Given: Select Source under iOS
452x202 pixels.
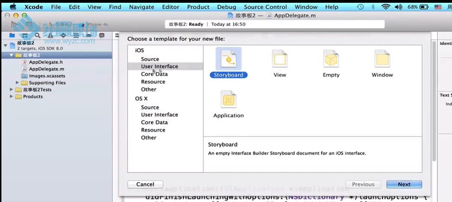Looking at the screenshot, I should tap(150, 59).
